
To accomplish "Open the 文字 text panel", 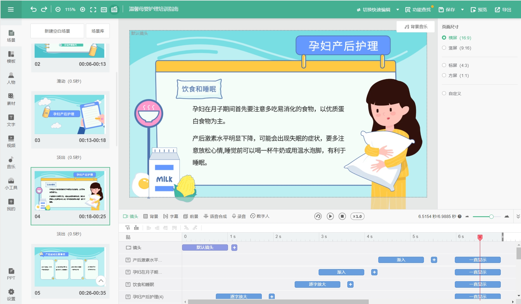I will point(11,120).
